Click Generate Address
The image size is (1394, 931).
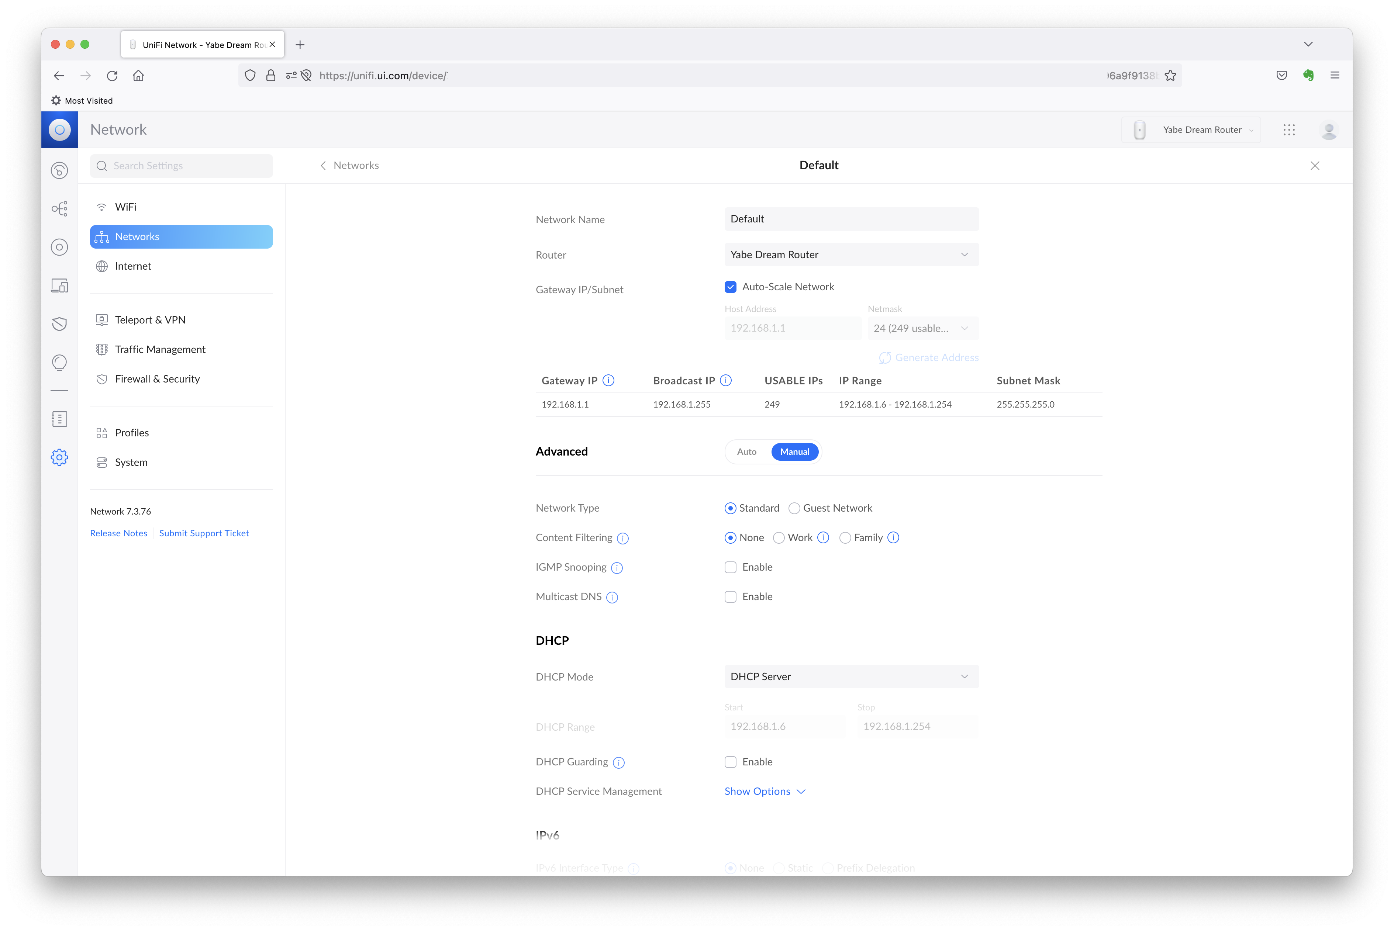(929, 357)
